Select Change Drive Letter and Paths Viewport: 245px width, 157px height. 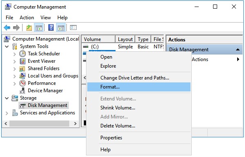(139, 78)
